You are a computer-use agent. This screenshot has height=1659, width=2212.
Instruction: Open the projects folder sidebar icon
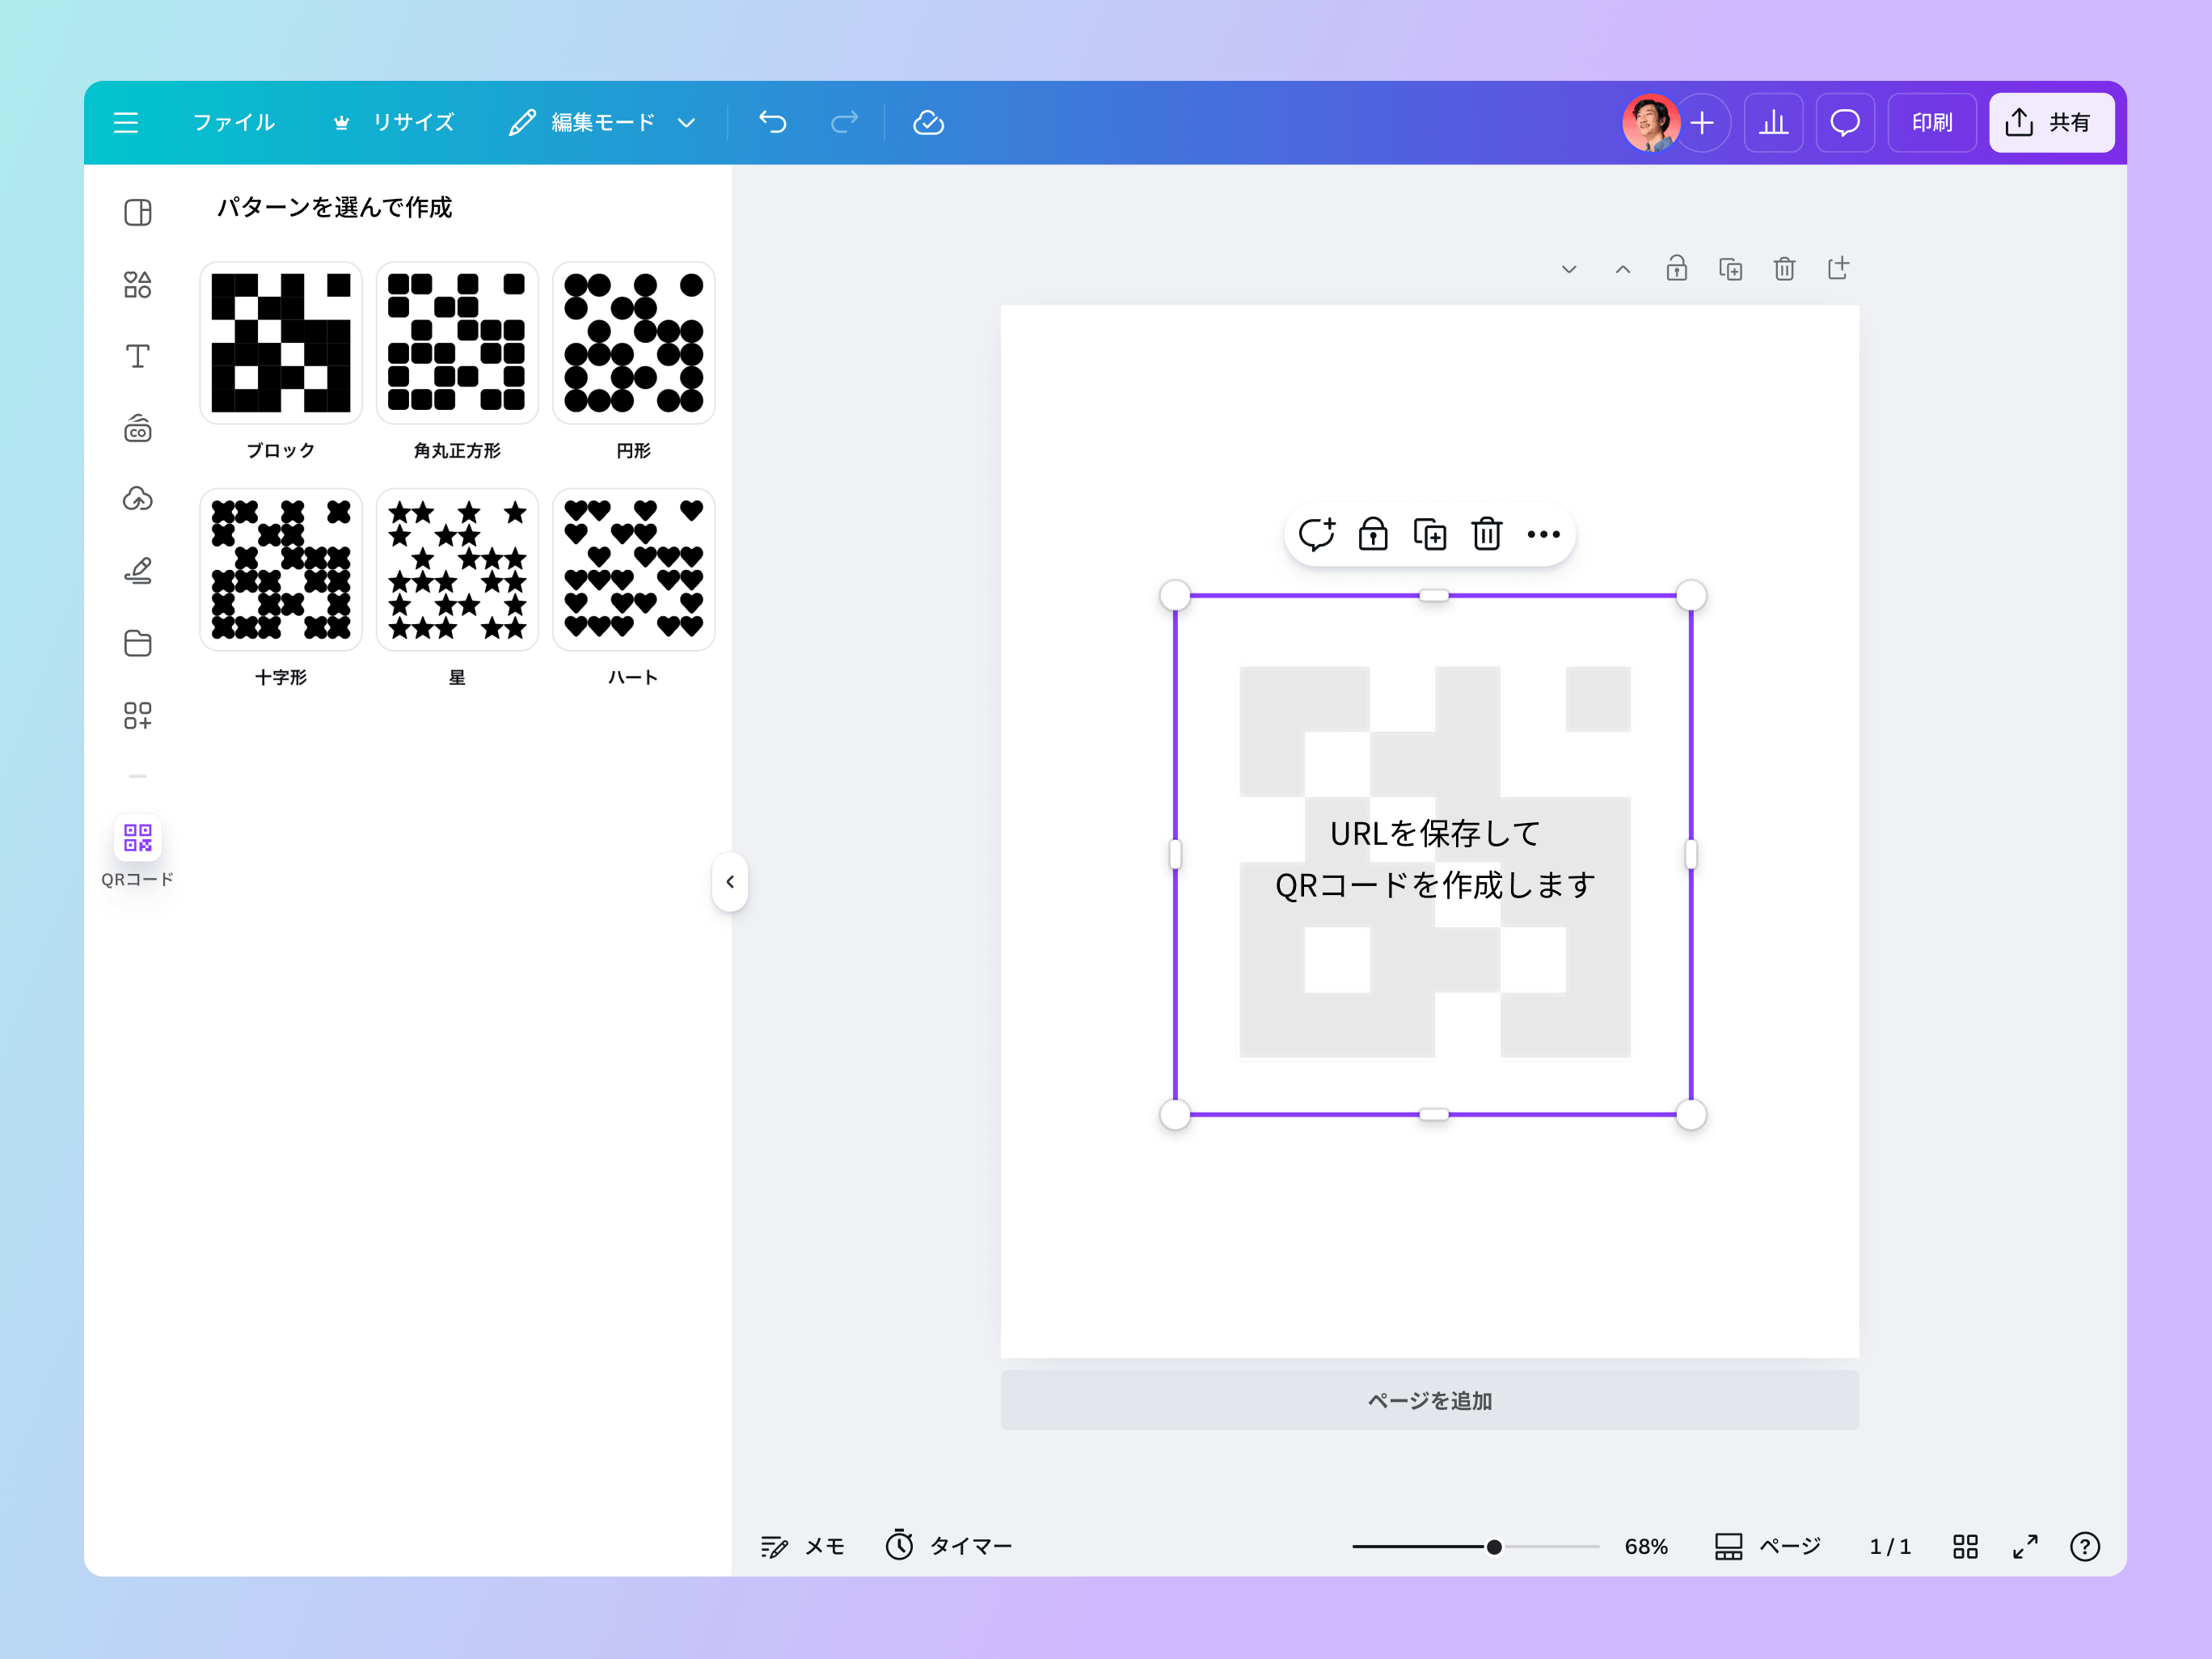pyautogui.click(x=138, y=643)
